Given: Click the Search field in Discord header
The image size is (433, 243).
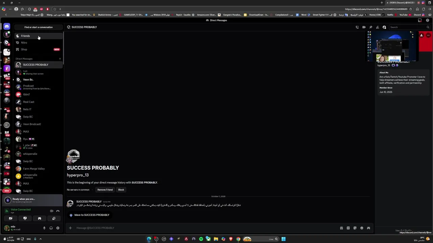Looking at the screenshot, I should (409, 27).
